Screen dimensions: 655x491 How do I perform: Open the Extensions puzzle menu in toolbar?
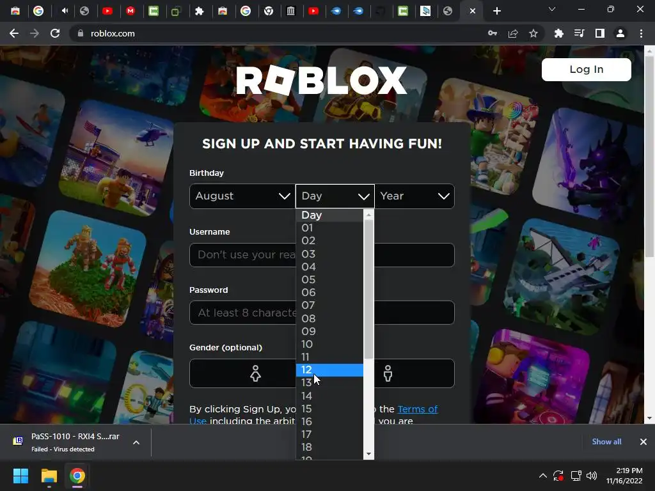pos(559,33)
